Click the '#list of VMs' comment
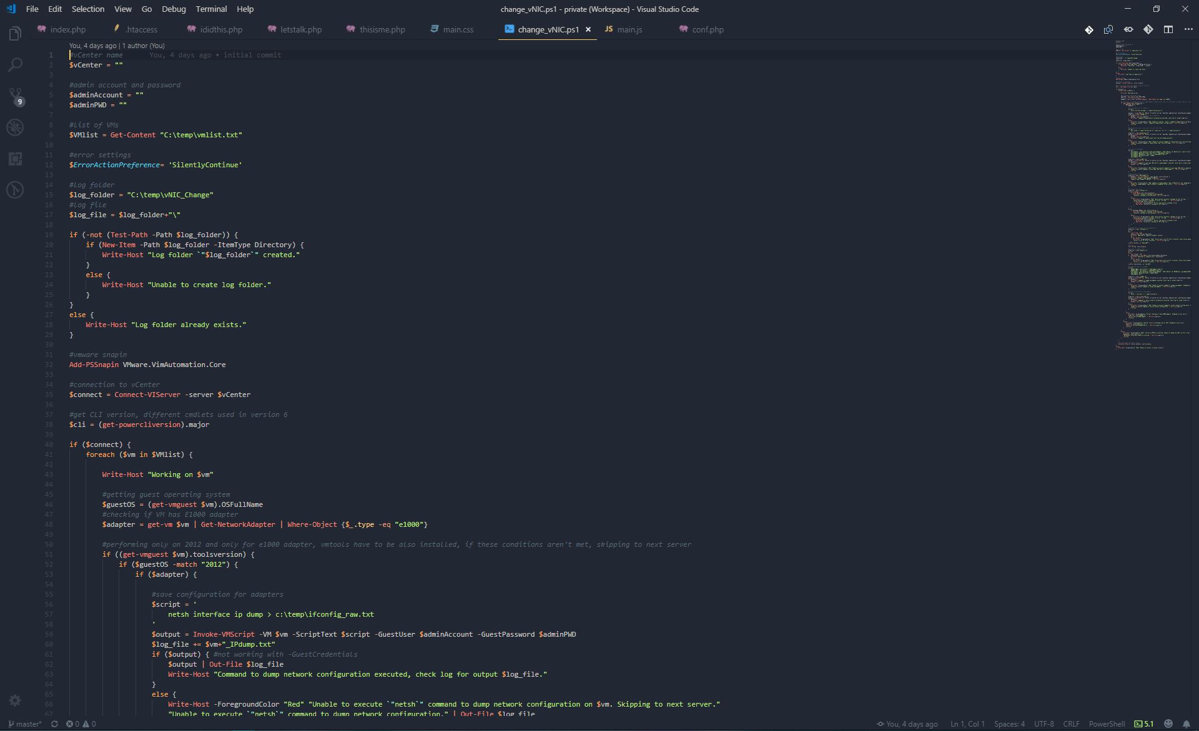This screenshot has height=731, width=1199. (94, 125)
